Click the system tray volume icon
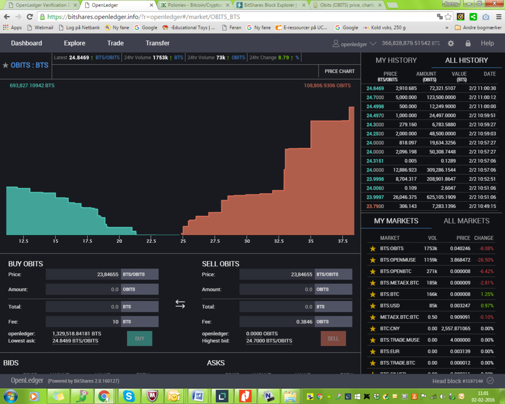Viewport: 505px width, 404px height. click(x=442, y=396)
